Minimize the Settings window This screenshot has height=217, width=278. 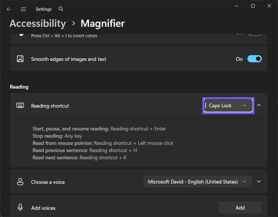coord(236,6)
